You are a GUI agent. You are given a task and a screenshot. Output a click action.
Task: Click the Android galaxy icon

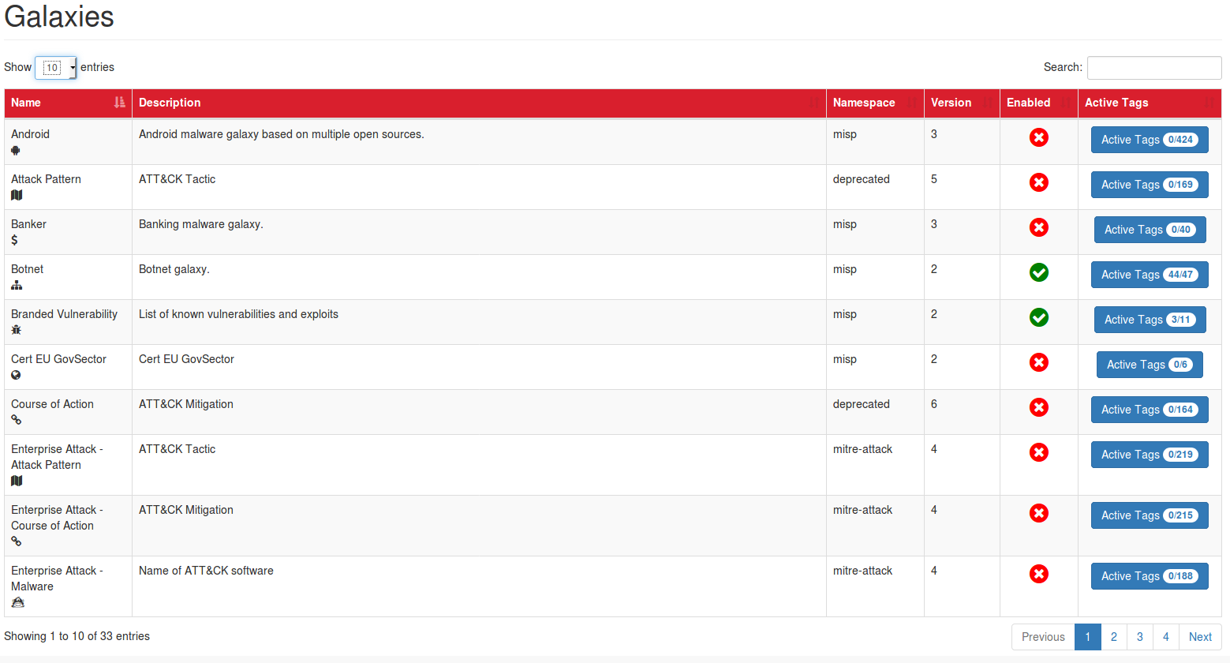tap(16, 150)
